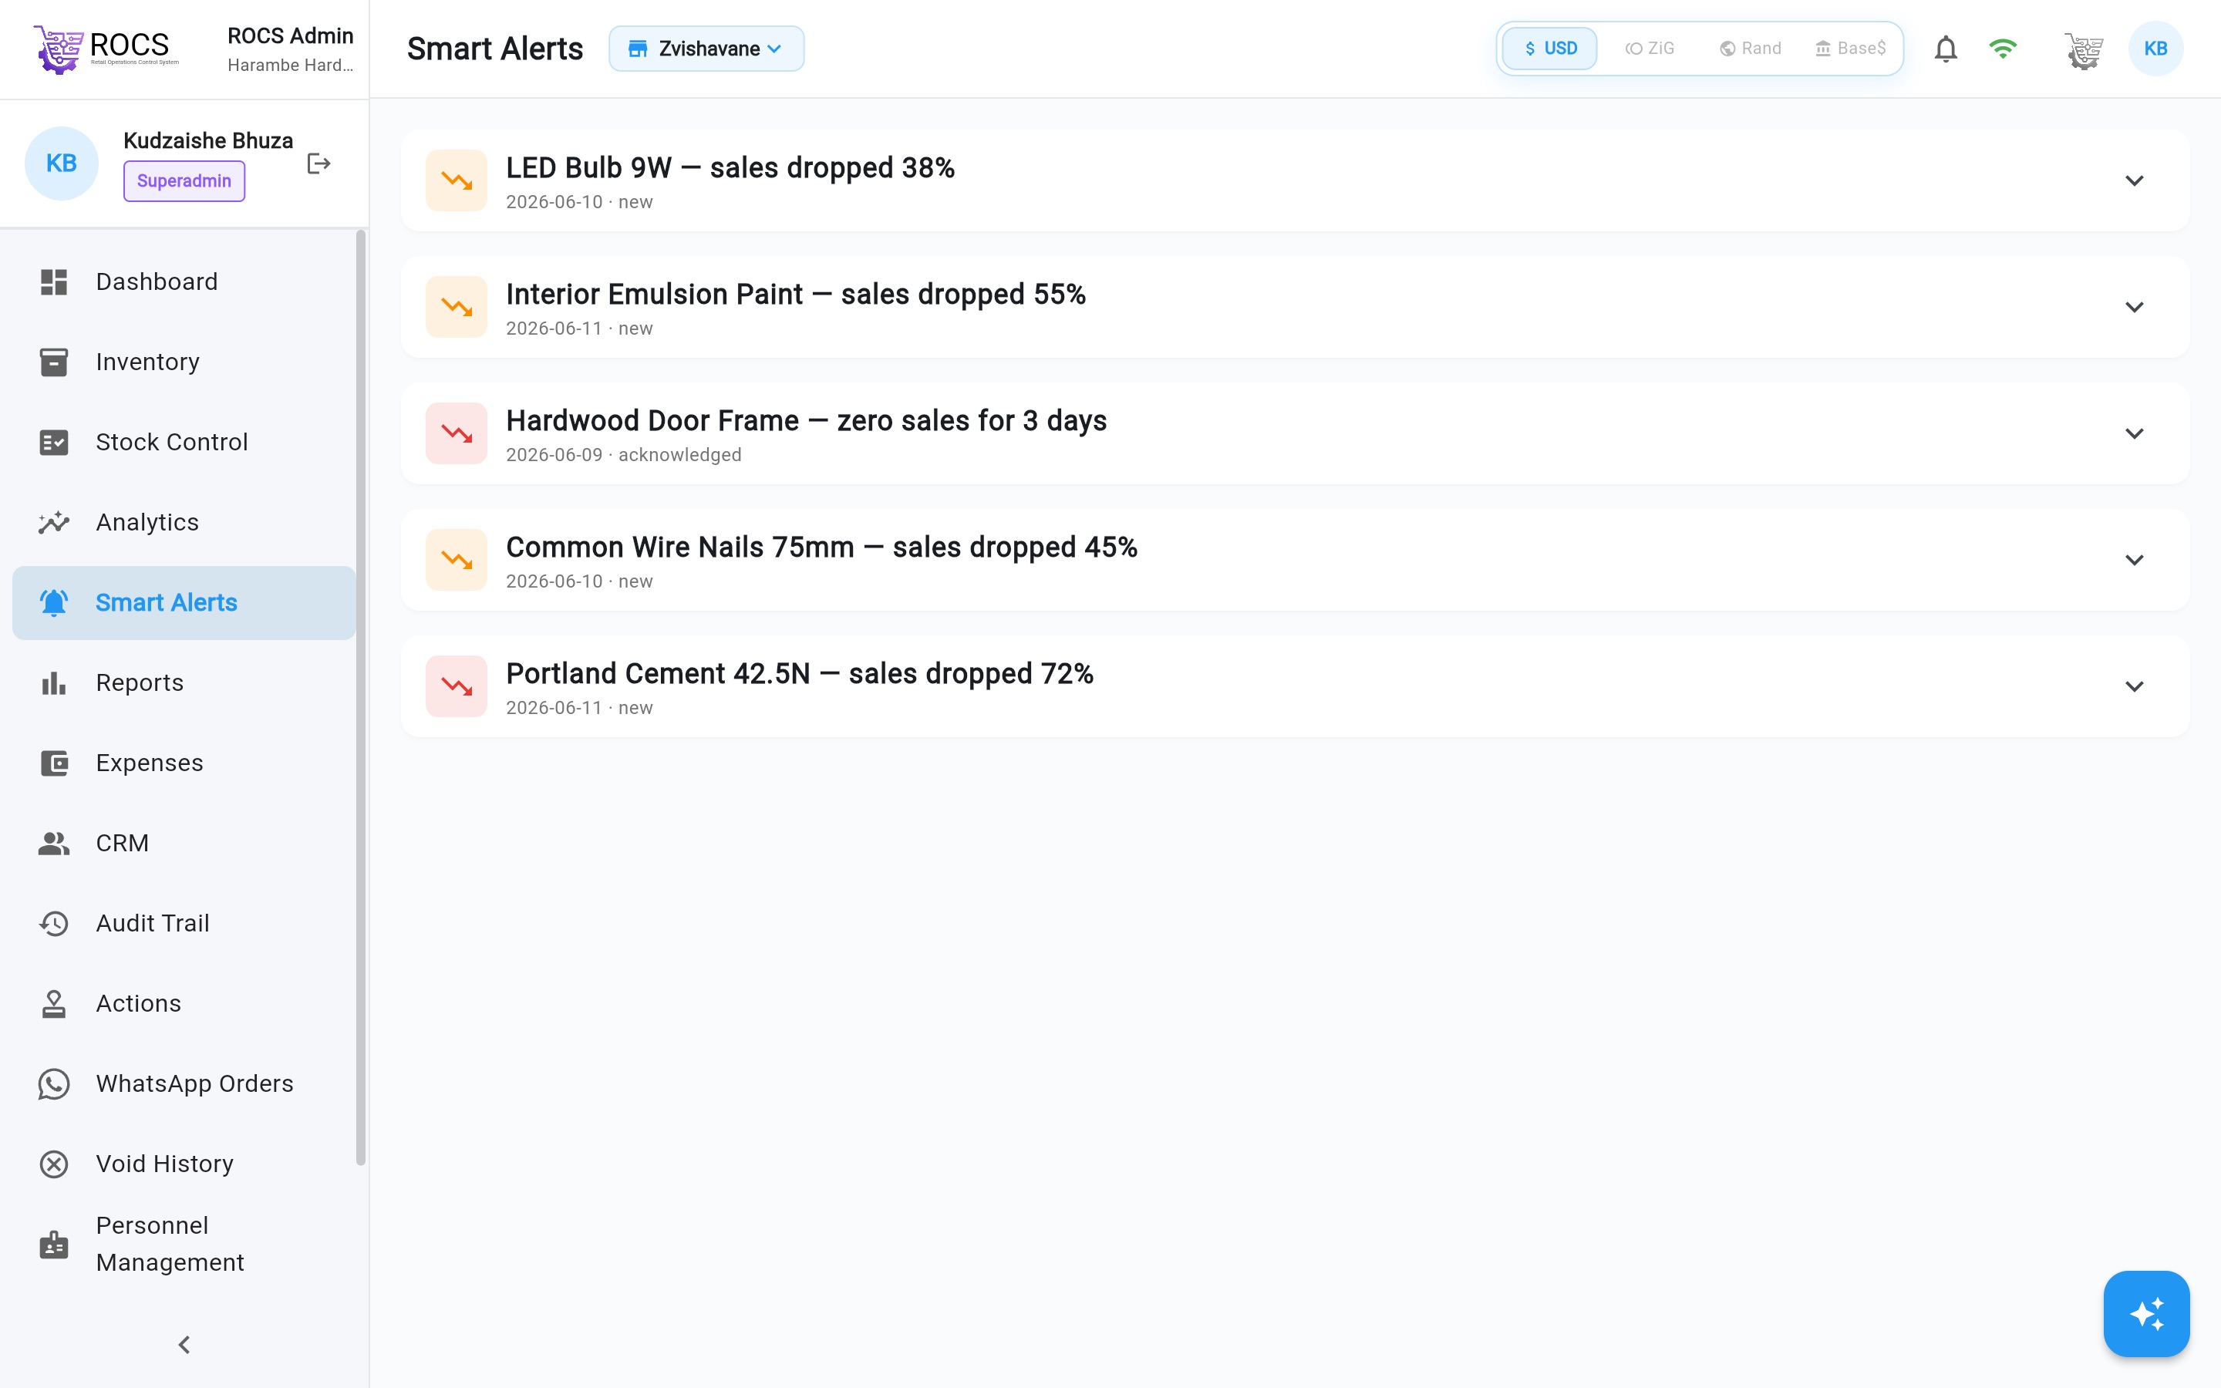
Task: Switch currency to ZiG
Action: coord(1650,49)
